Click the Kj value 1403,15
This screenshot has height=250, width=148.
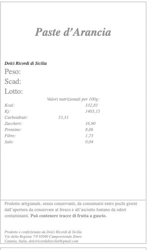click(93, 111)
